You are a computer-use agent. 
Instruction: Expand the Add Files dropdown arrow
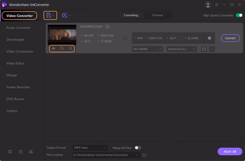coord(53,16)
